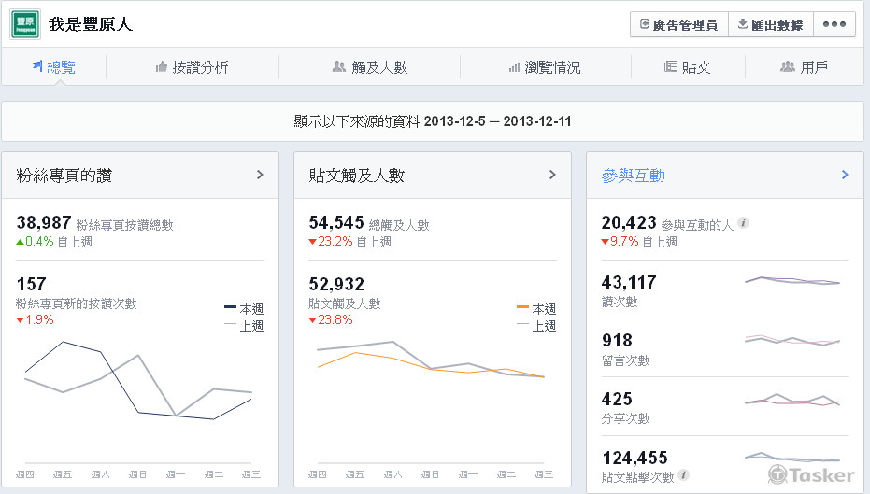The image size is (870, 494).
Task: Click the gray 上週 legend in likes chart
Action: click(244, 326)
